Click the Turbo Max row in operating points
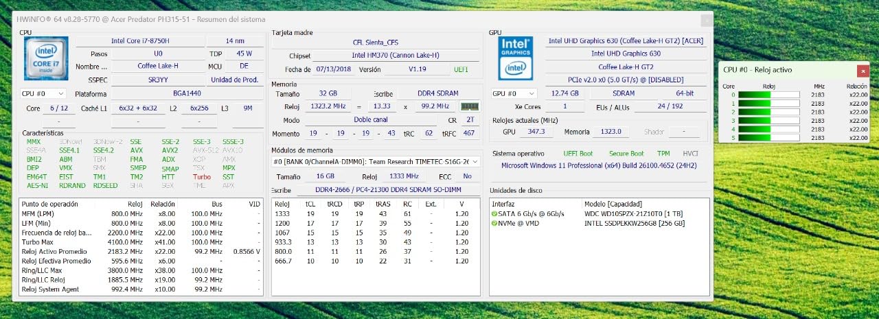The image size is (879, 319). coord(141,241)
